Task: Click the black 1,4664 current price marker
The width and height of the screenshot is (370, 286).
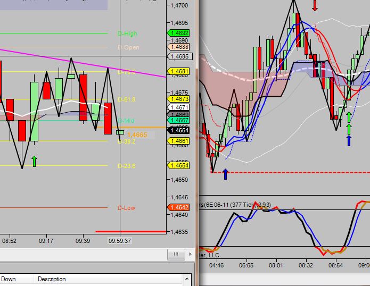Action: pos(178,130)
